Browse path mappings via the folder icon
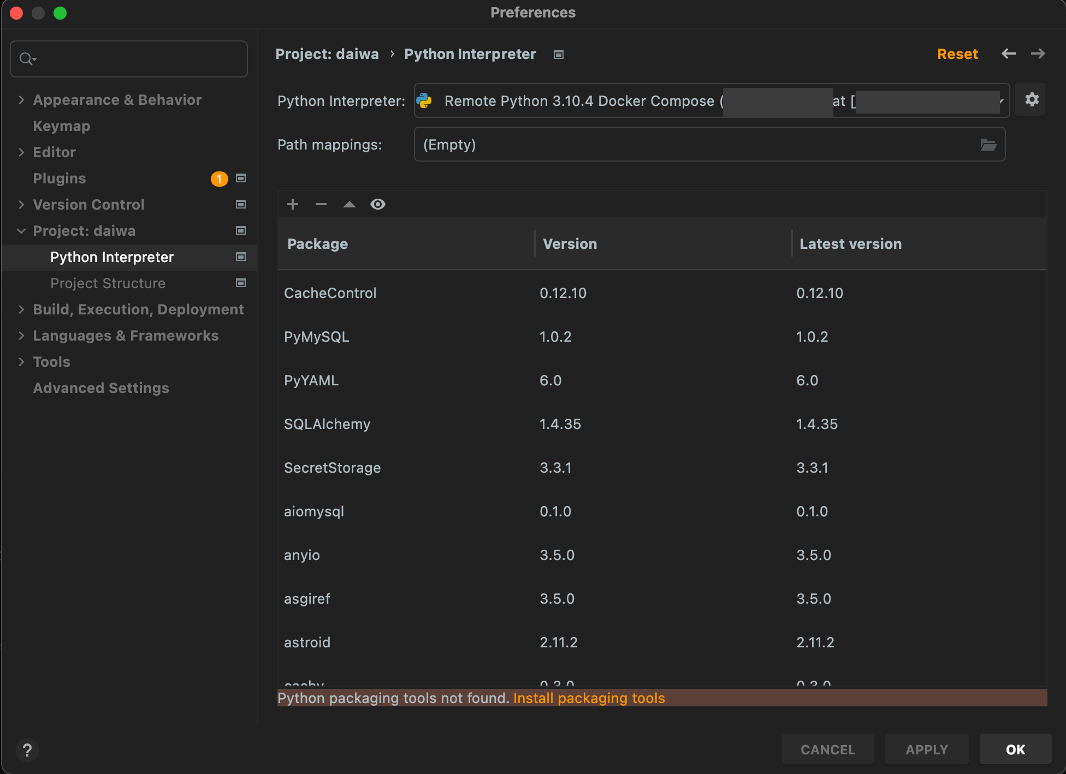Image resolution: width=1066 pixels, height=774 pixels. (989, 144)
